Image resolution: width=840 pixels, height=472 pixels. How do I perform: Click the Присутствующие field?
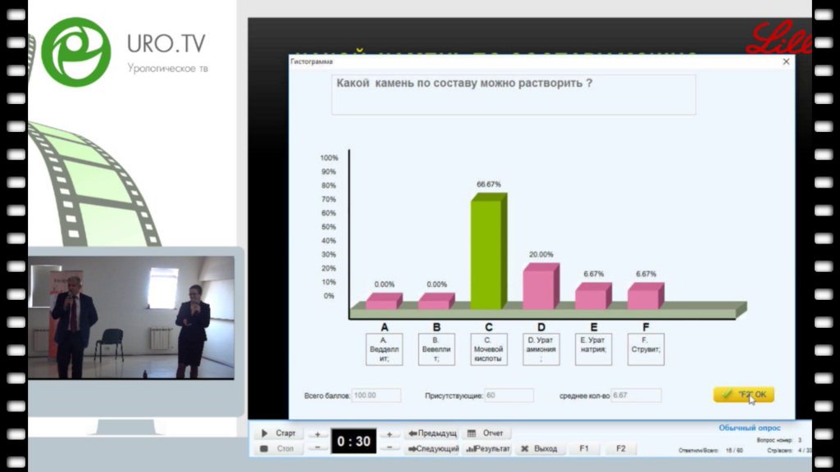point(509,396)
